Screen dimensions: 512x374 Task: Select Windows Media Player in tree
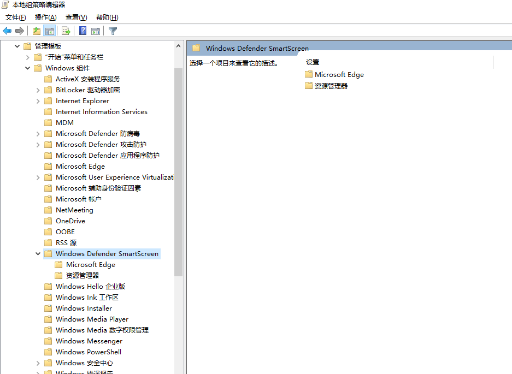coord(92,319)
